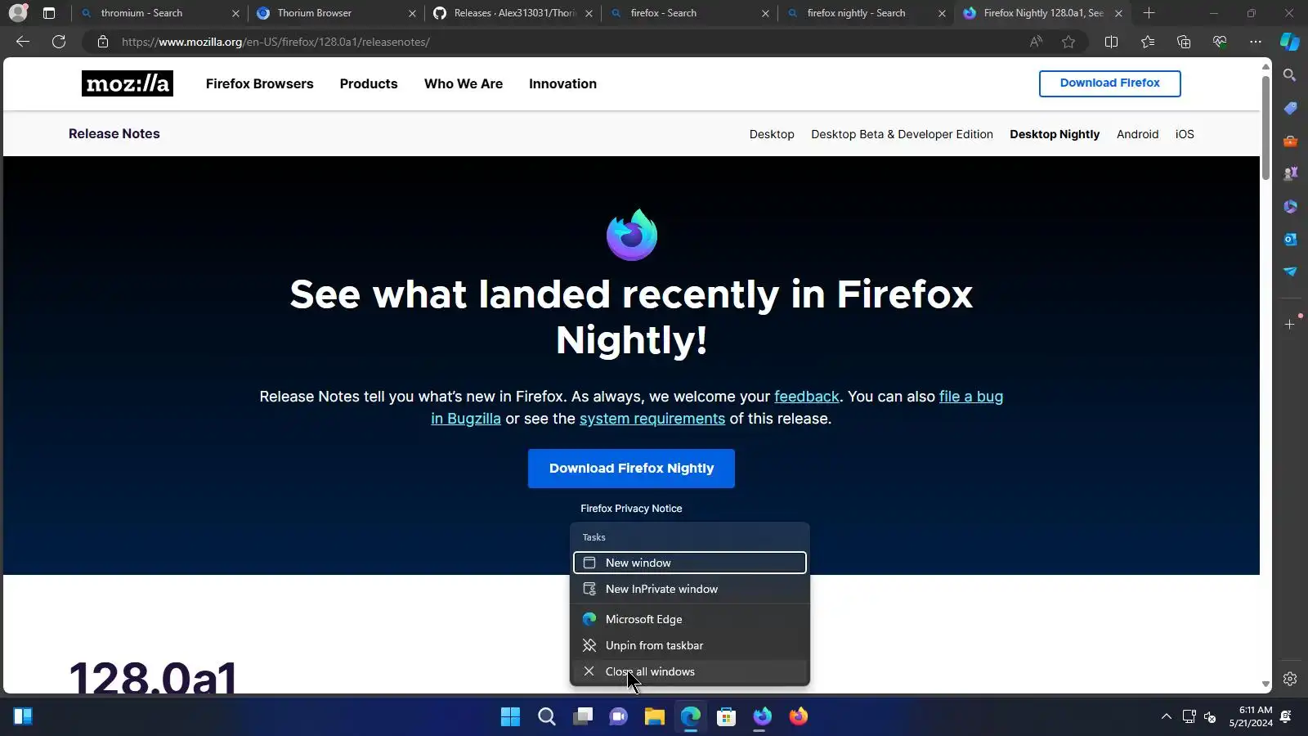Open Firefox Privacy Notice link
This screenshot has height=736, width=1308.
coord(631,509)
